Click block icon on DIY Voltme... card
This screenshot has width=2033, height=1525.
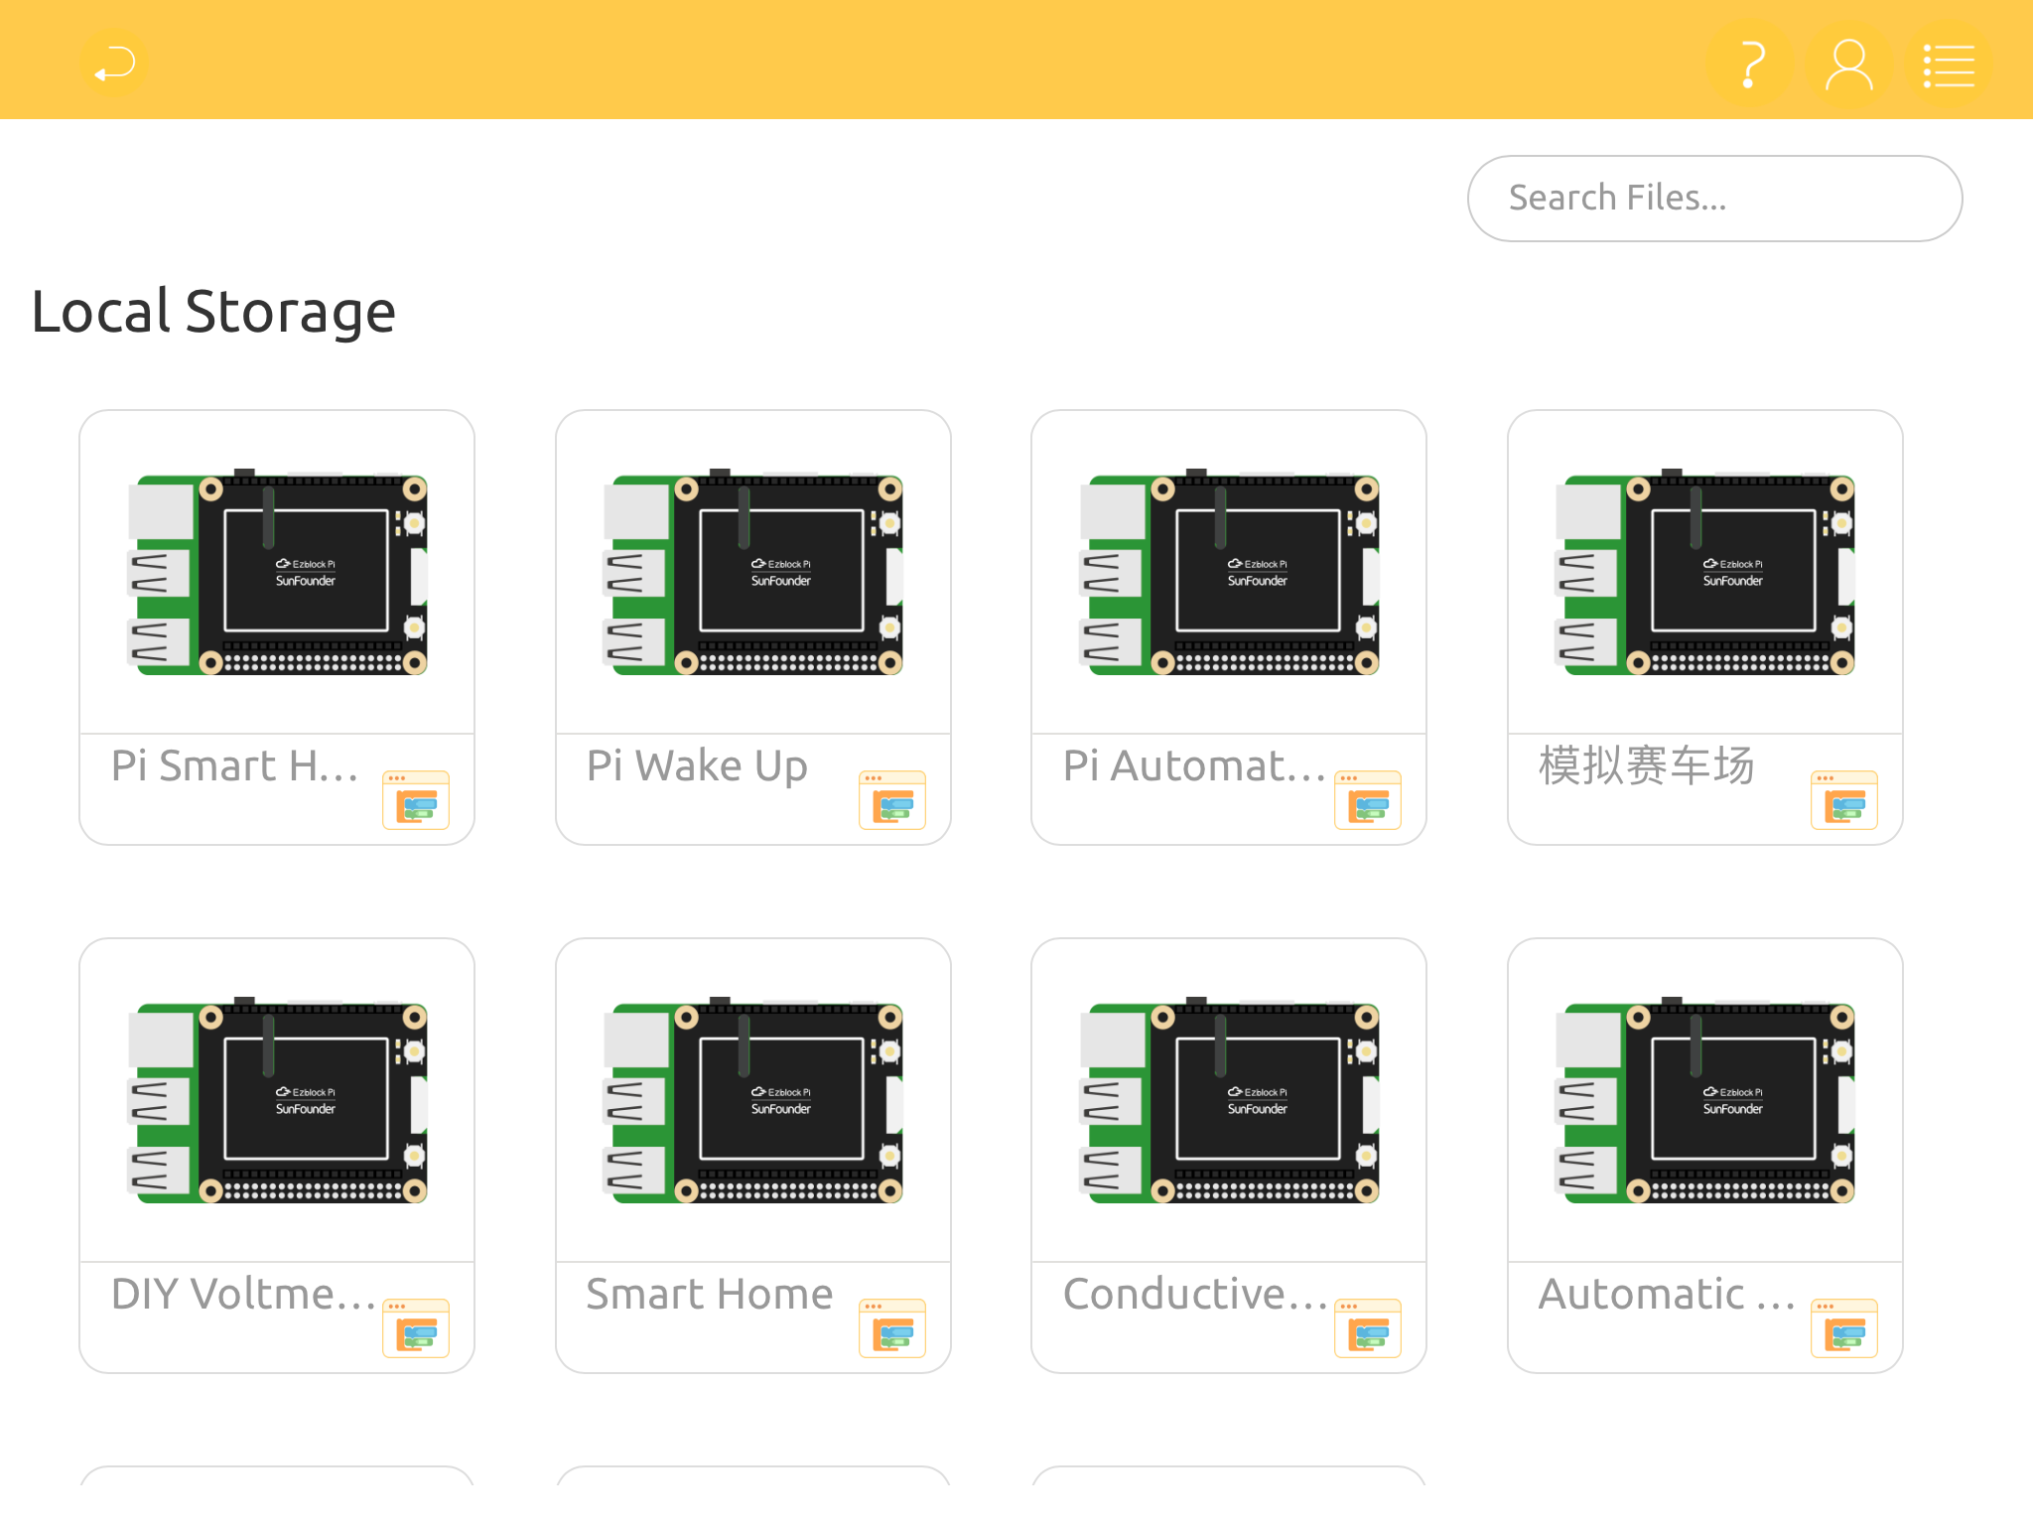coord(416,1328)
